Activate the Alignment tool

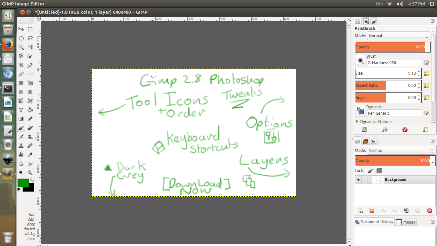(x=30, y=74)
